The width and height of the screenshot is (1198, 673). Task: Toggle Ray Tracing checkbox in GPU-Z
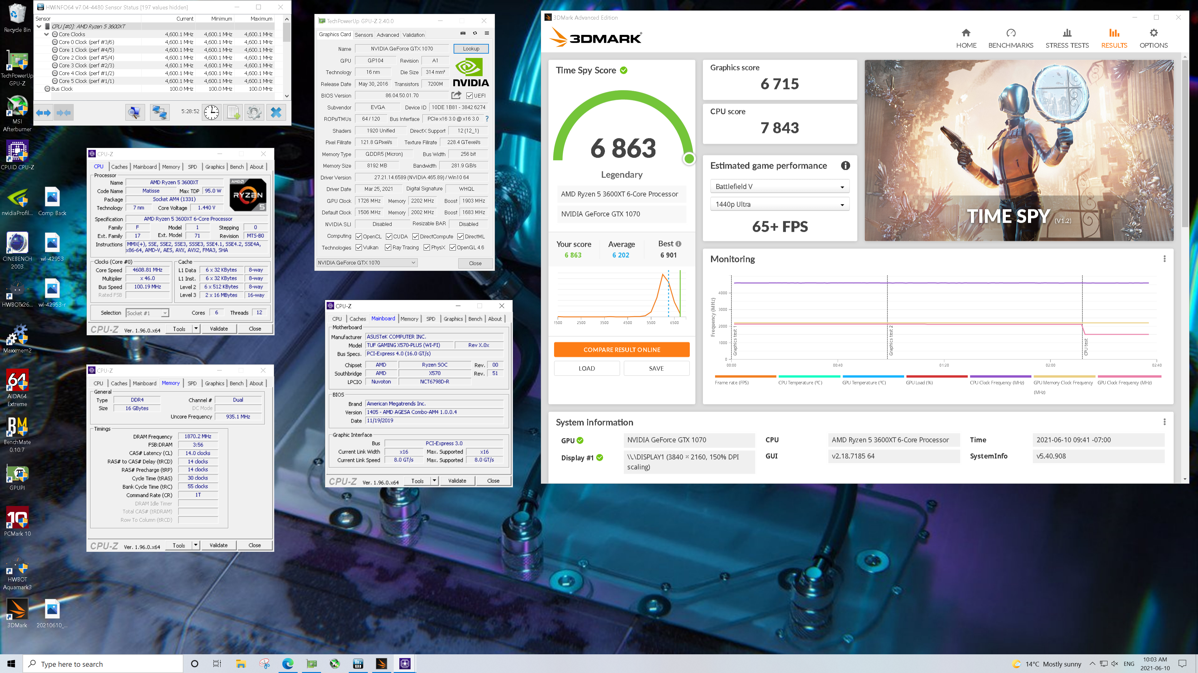click(388, 248)
